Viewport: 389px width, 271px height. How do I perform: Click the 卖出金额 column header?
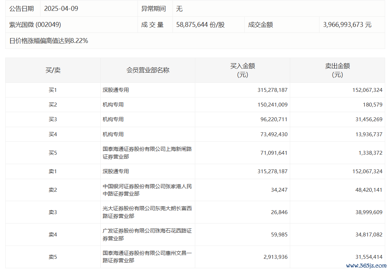click(x=337, y=70)
